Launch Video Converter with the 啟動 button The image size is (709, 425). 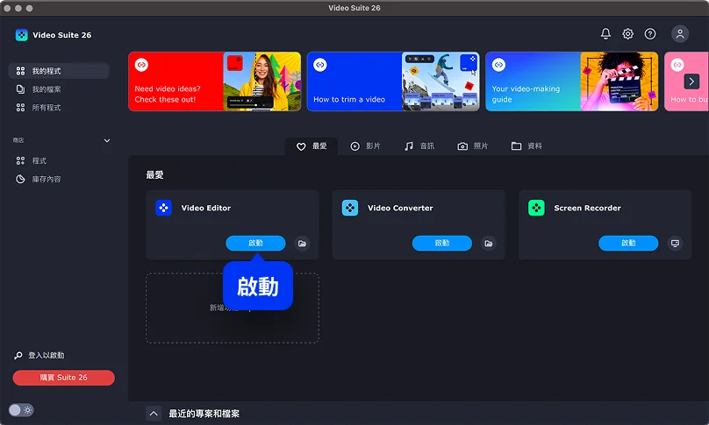(x=441, y=243)
